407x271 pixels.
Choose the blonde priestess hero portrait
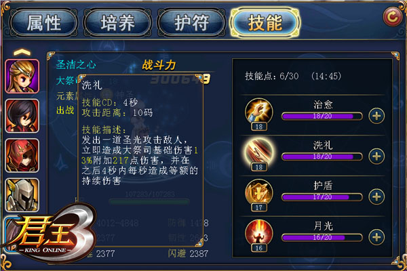point(22,77)
